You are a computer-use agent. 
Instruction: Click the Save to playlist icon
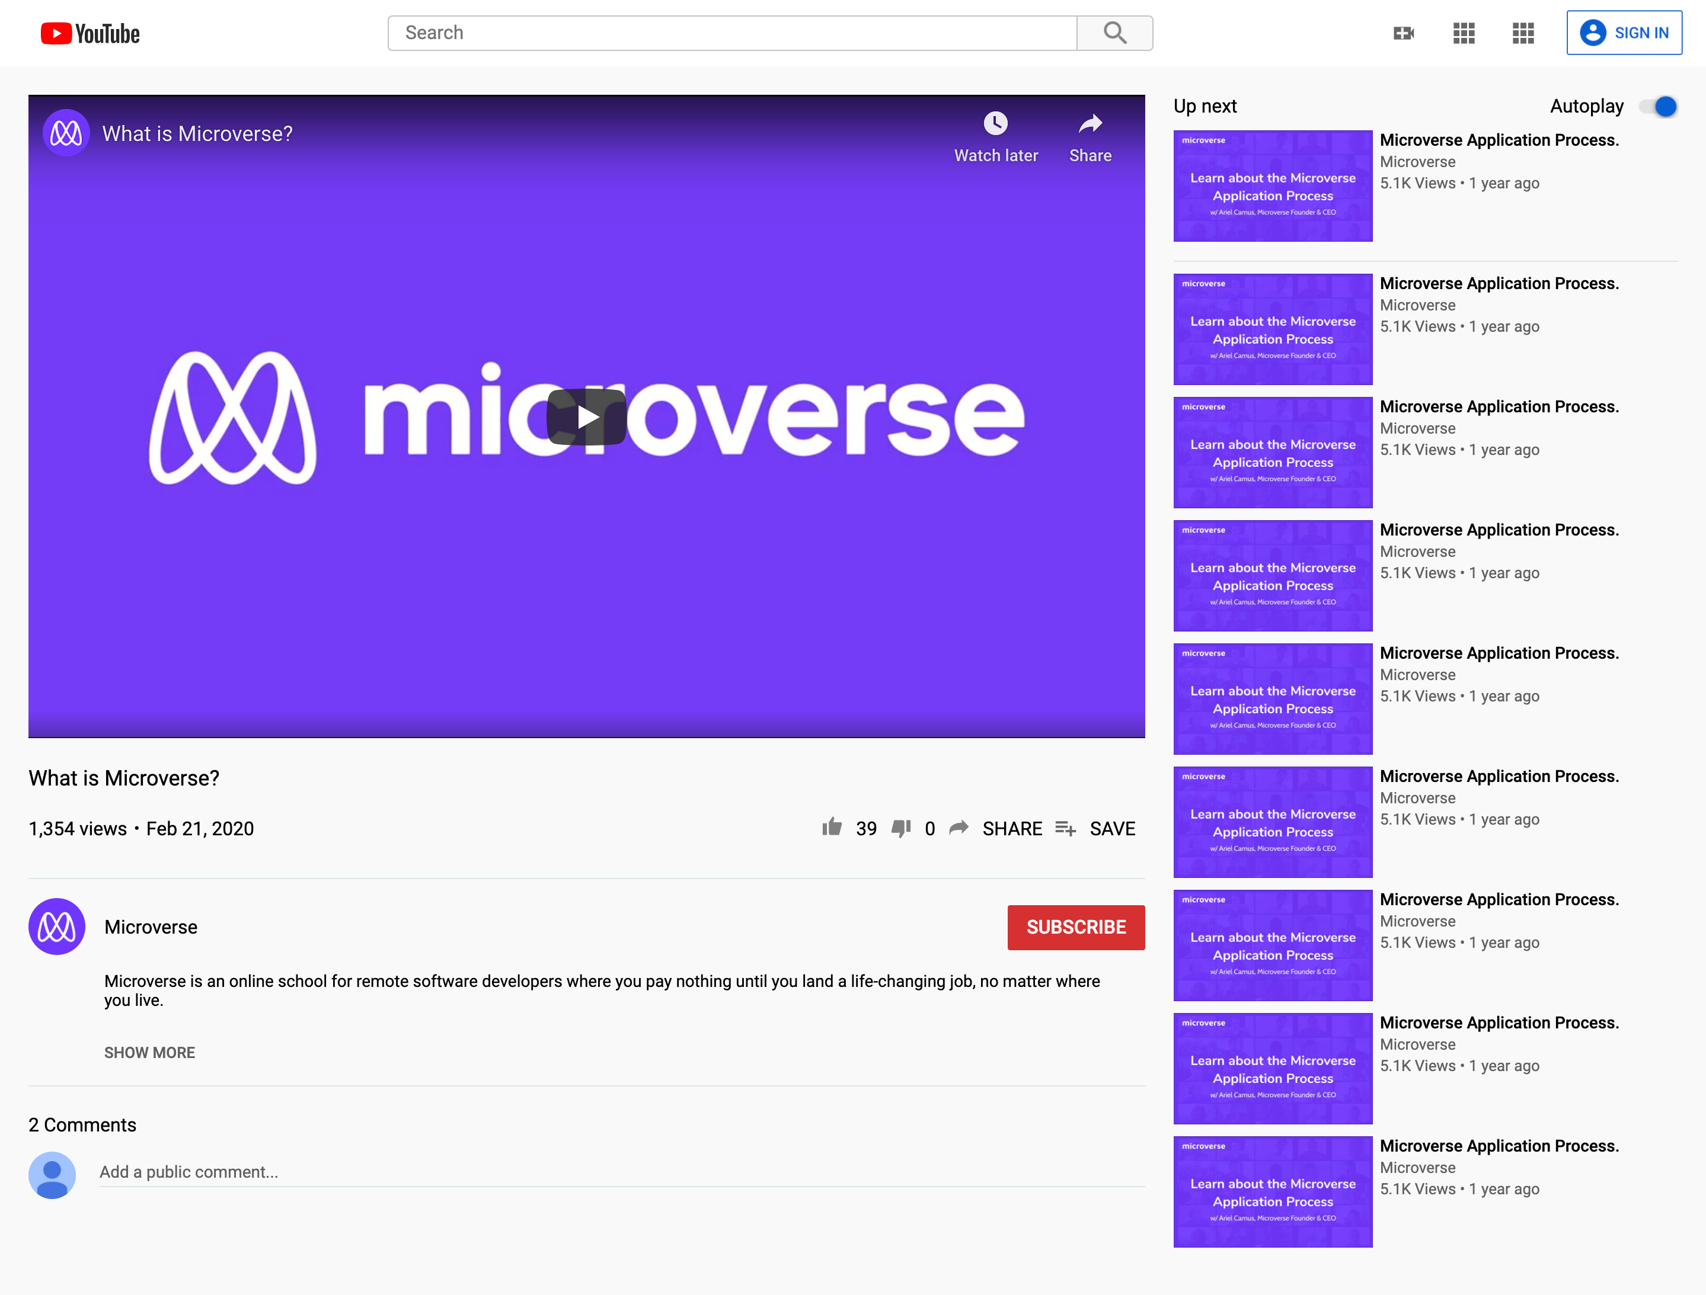tap(1065, 828)
